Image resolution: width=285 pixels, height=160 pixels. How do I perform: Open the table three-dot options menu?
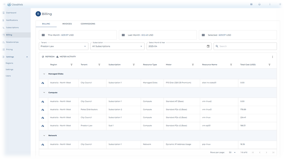(272, 57)
